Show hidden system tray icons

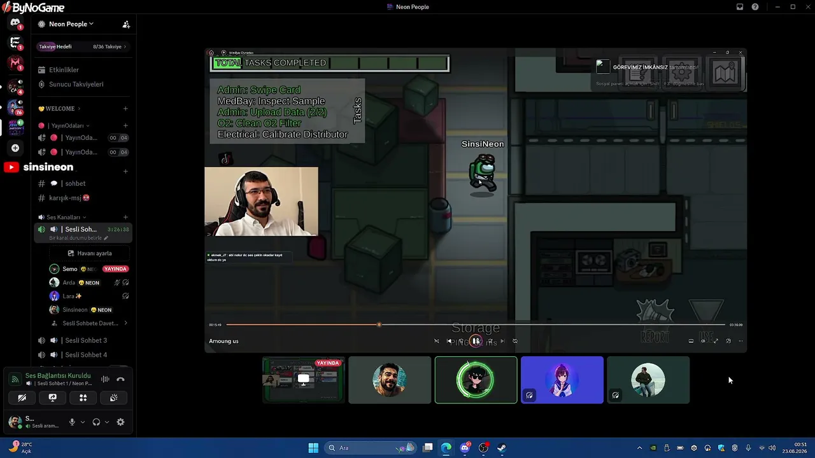(639, 448)
